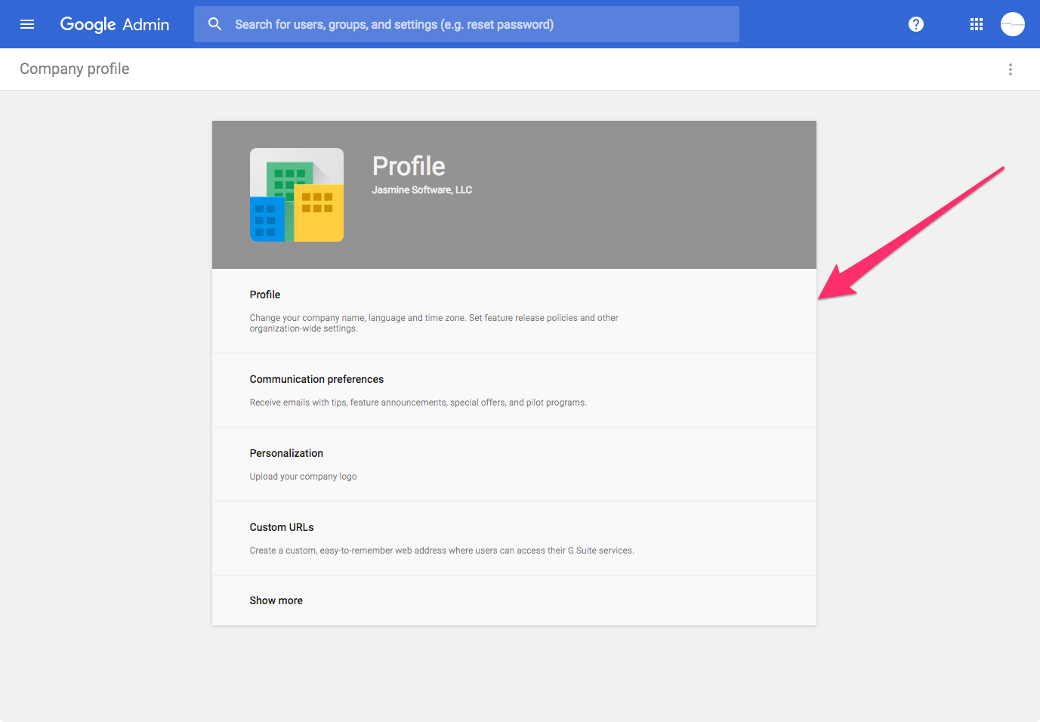
Task: Click Upload your company logo text
Action: point(304,477)
